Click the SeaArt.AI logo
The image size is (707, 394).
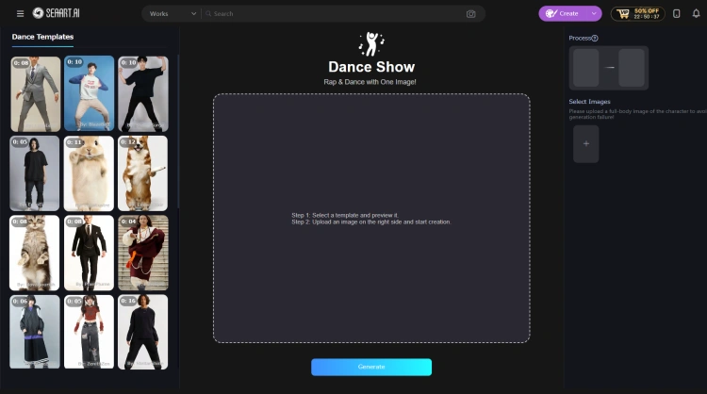pos(56,13)
